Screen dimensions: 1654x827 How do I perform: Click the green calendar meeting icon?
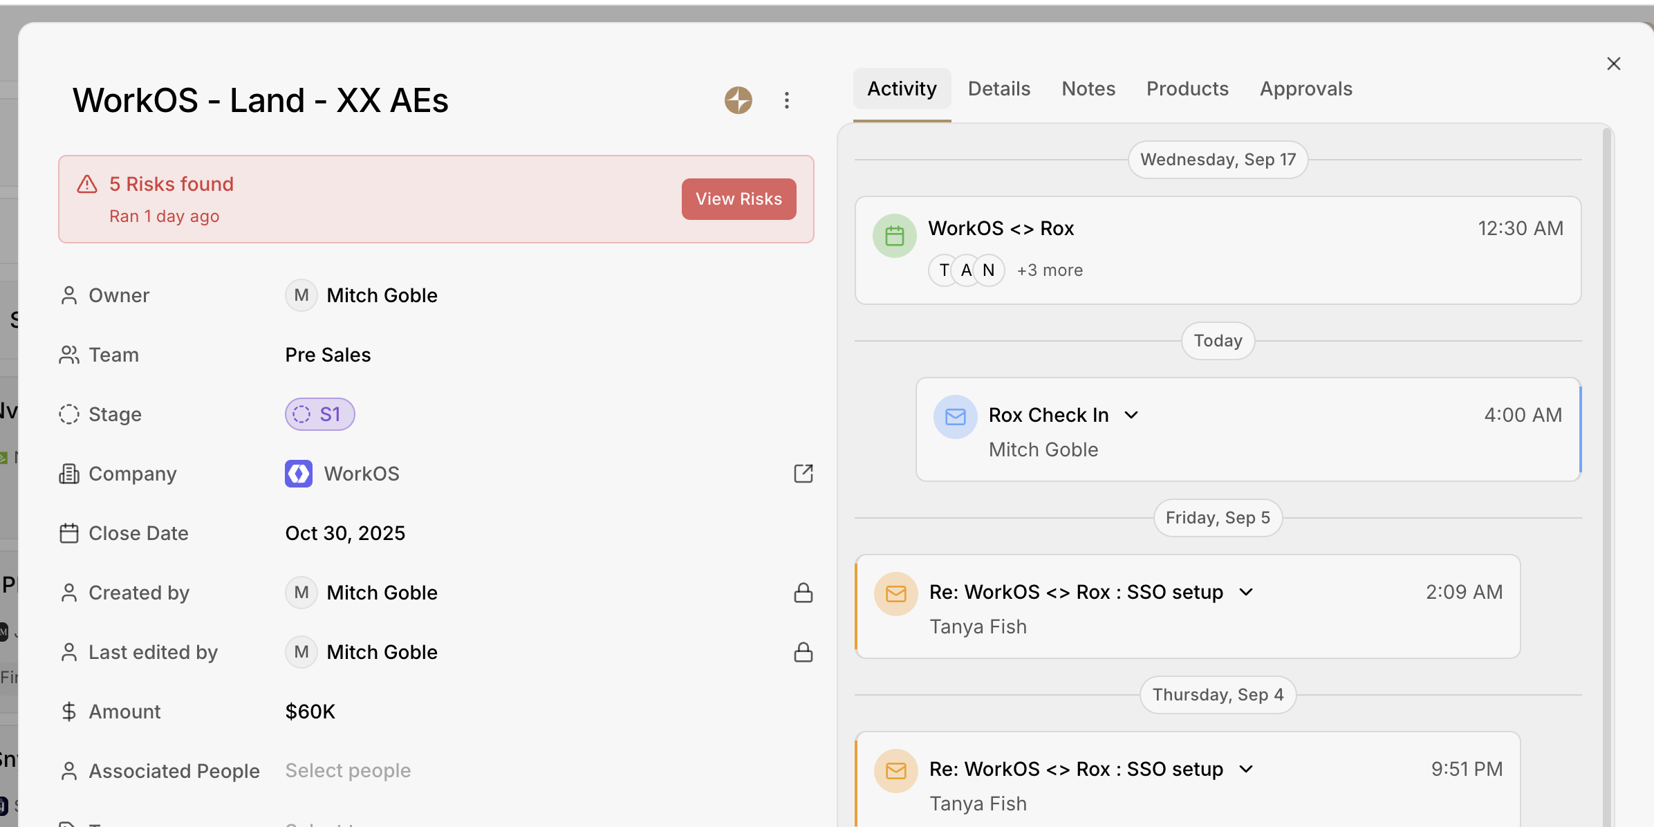click(894, 236)
